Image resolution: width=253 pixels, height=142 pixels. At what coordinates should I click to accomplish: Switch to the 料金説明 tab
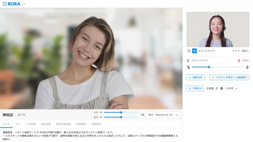pyautogui.click(x=81, y=124)
